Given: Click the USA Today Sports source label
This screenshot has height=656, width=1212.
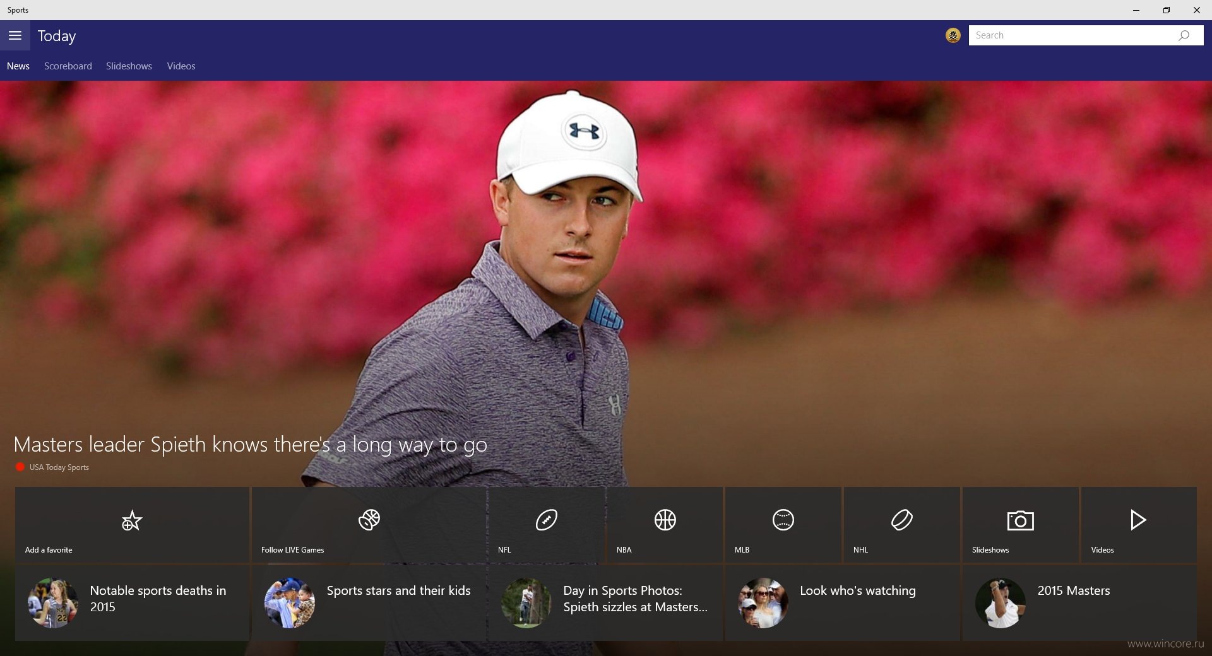Looking at the screenshot, I should [59, 467].
